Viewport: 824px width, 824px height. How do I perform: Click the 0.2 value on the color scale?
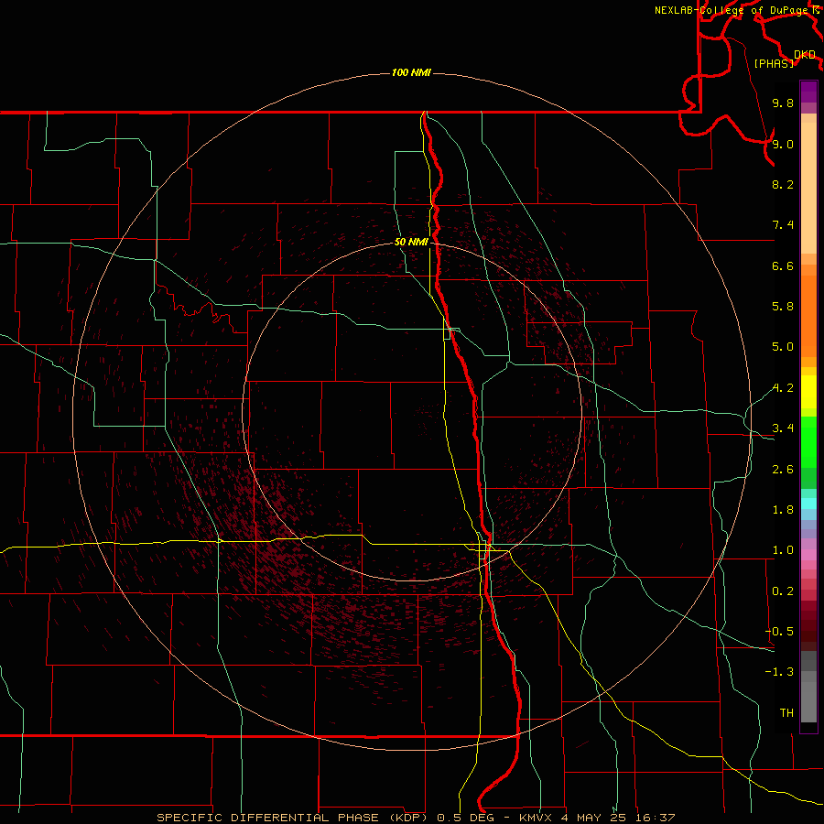(783, 591)
